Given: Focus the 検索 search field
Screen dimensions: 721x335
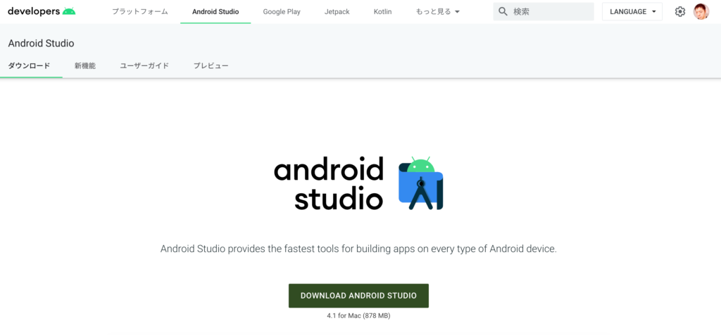Looking at the screenshot, I should [x=544, y=11].
